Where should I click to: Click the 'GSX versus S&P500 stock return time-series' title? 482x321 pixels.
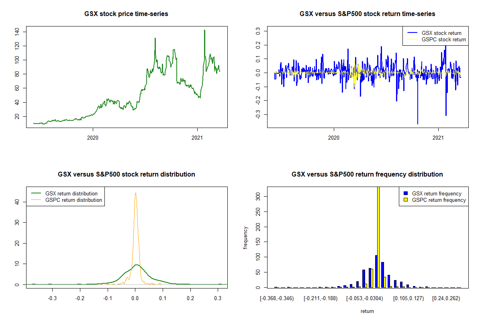click(x=367, y=14)
